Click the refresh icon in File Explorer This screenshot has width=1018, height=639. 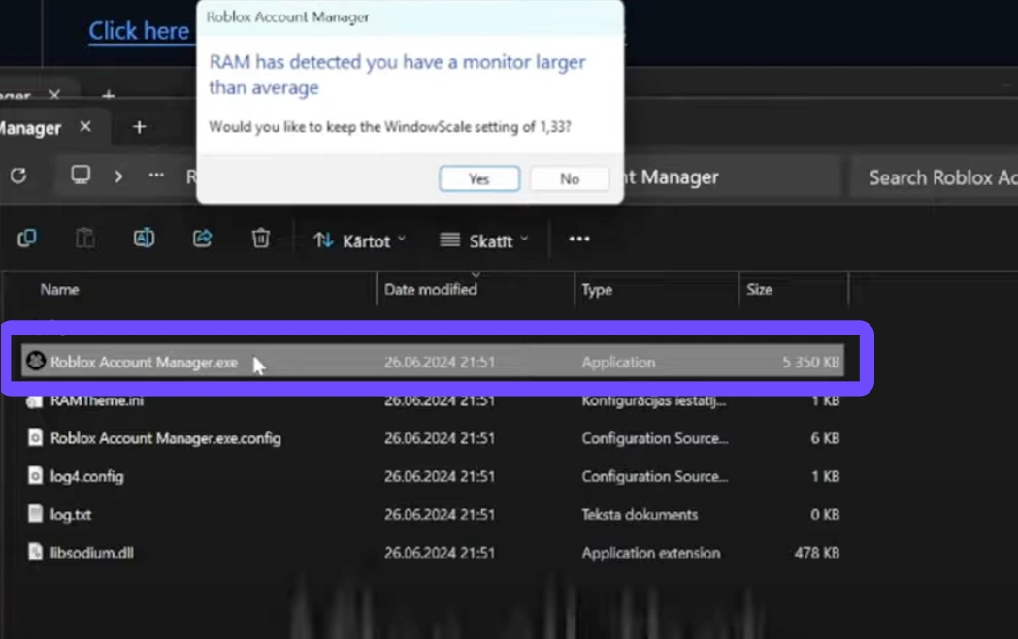tap(18, 176)
